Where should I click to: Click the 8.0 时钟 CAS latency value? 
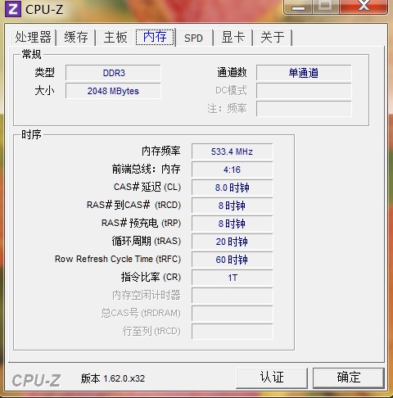232,188
